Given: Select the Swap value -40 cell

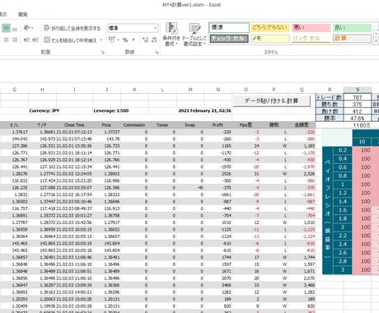Looking at the screenshot, I should click(190, 188).
